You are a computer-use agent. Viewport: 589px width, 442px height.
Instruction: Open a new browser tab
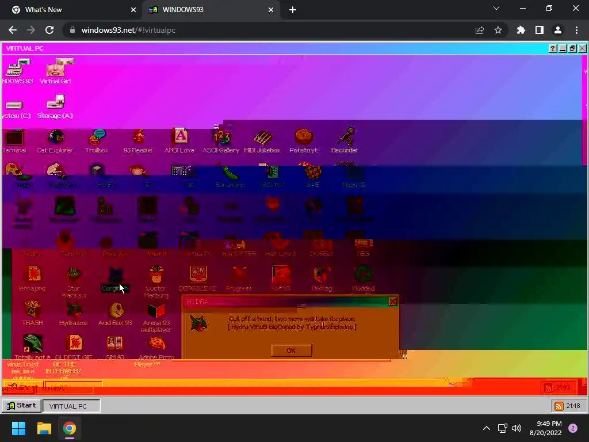(x=293, y=10)
